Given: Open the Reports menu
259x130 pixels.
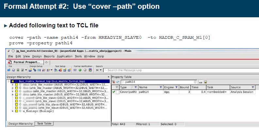Looking at the screenshot, I should (49, 56).
